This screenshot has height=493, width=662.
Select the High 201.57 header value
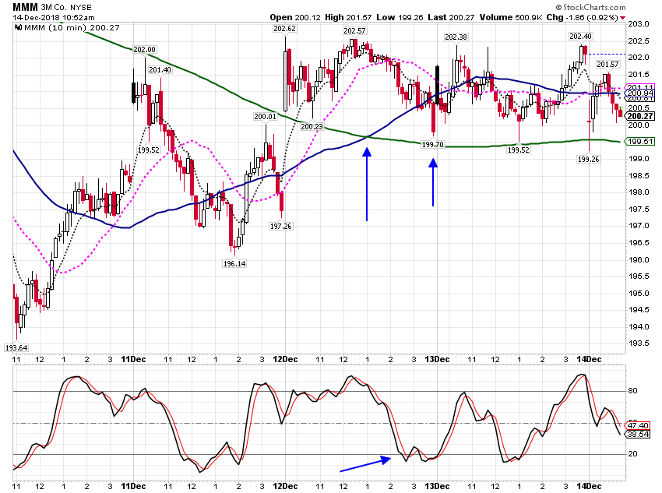(x=348, y=17)
